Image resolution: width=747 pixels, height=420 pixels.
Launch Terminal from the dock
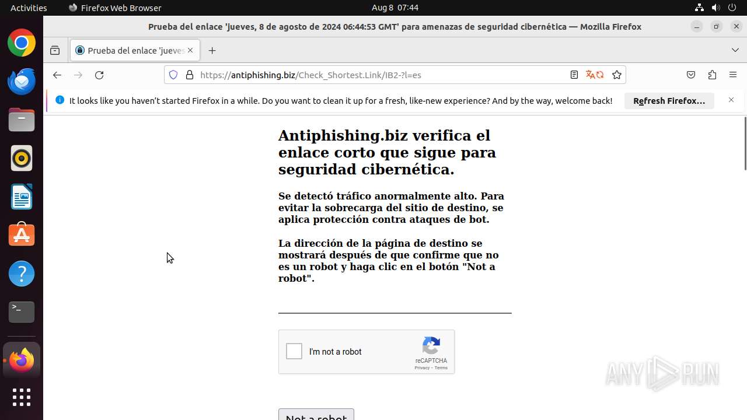tap(22, 312)
